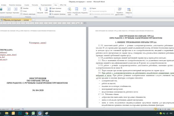This screenshot has height=116, width=174.
Task: Click ${company_name} placeholder on title page
Action: (38, 43)
